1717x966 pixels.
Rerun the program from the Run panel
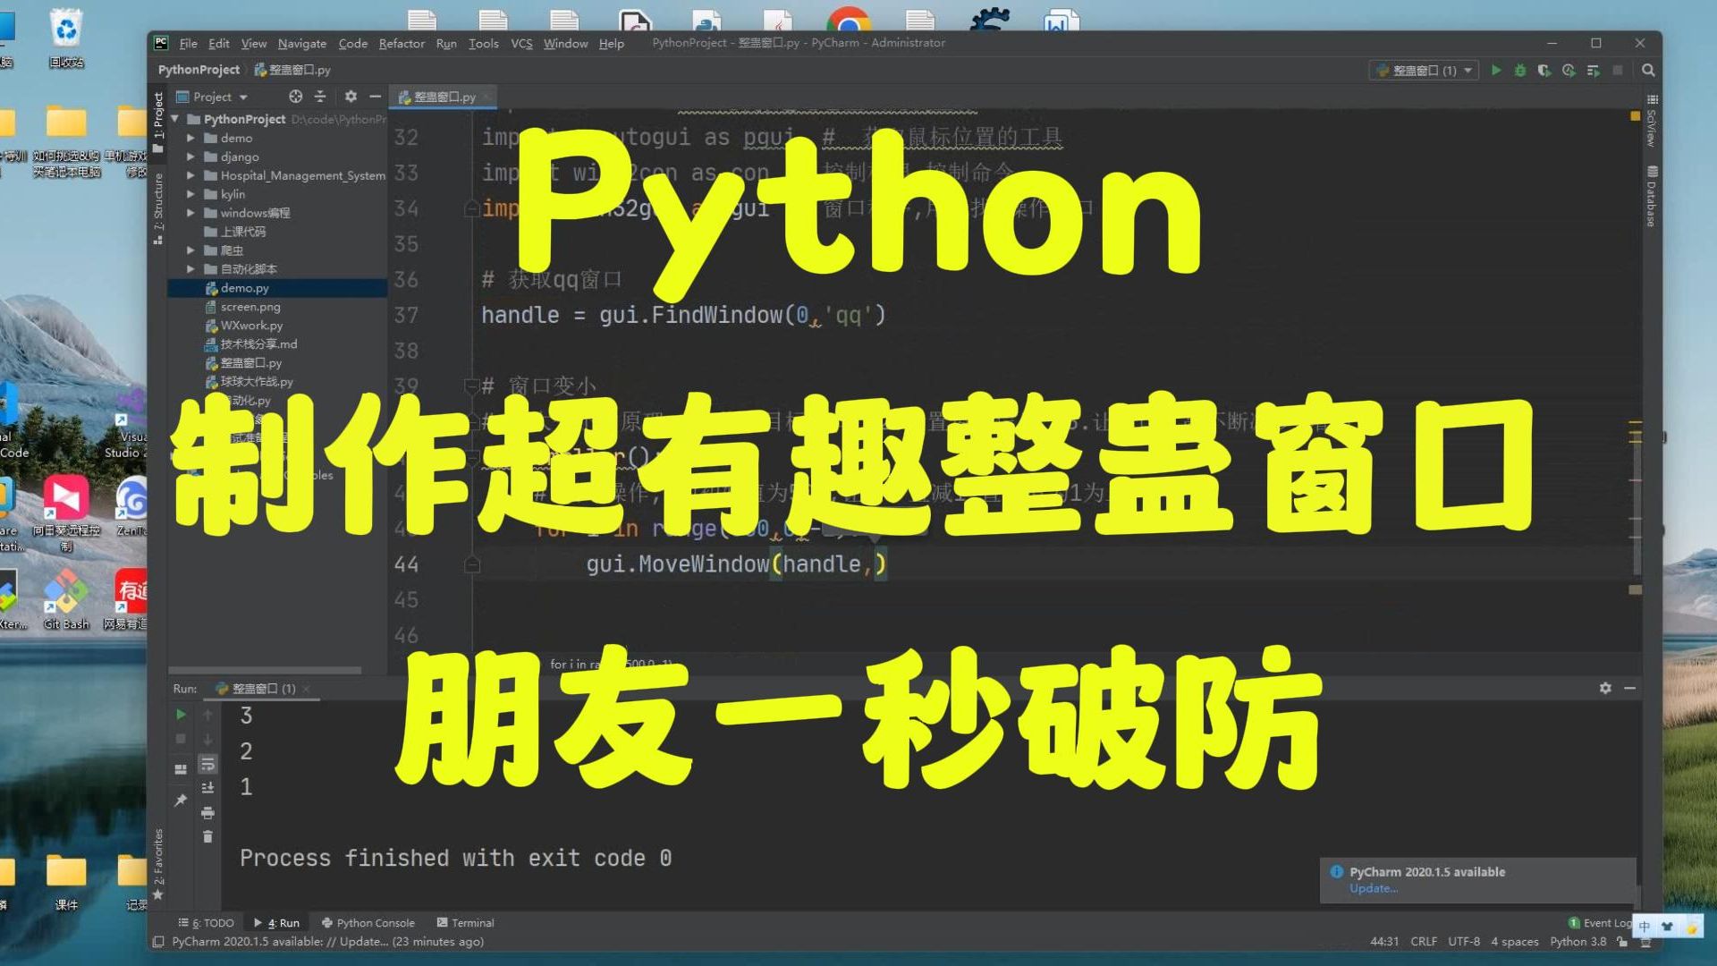tap(182, 714)
